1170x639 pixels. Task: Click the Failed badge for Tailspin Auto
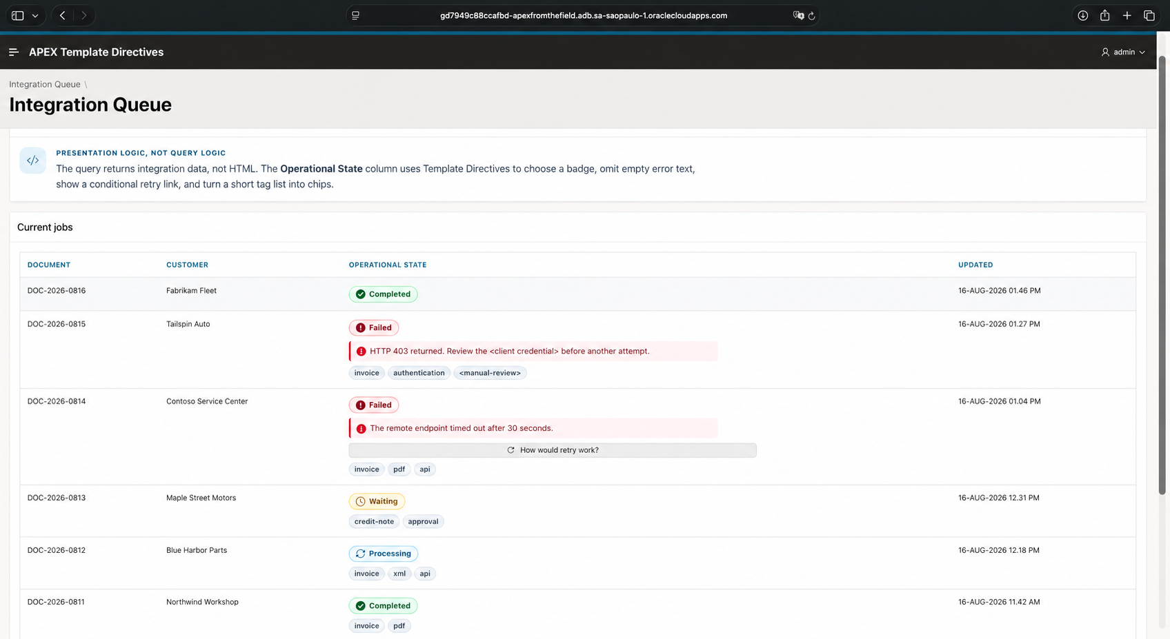coord(374,327)
